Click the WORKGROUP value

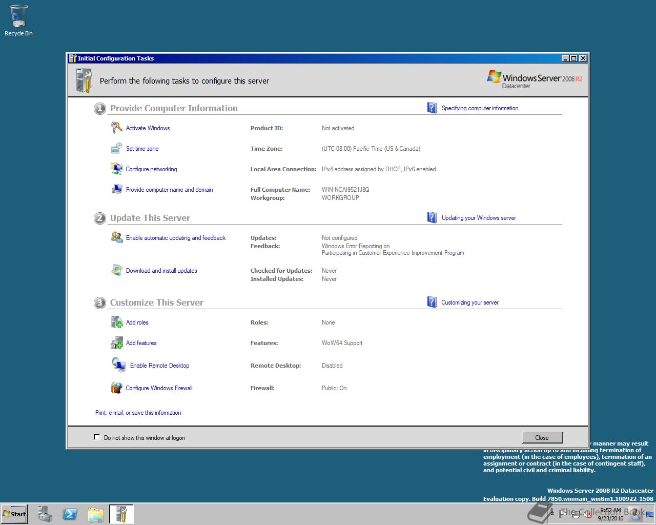click(340, 198)
